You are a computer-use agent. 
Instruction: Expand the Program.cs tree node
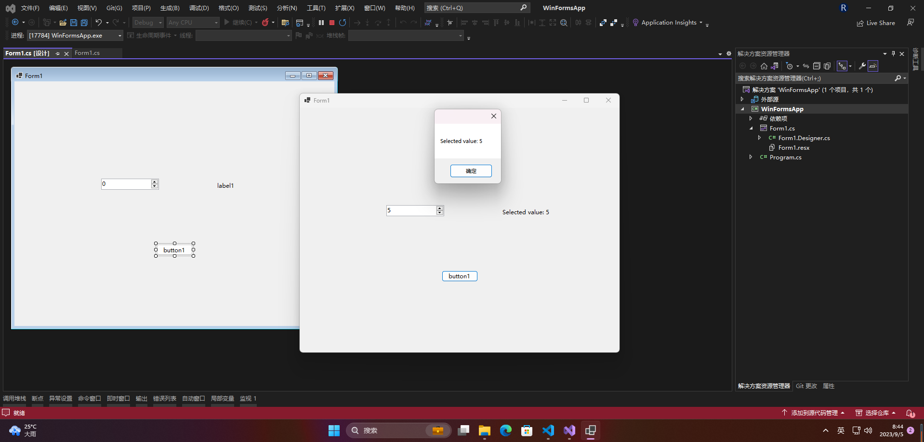pos(751,157)
